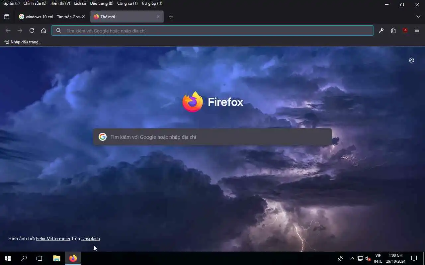
Task: Open File Explorer from taskbar
Action: 57,258
